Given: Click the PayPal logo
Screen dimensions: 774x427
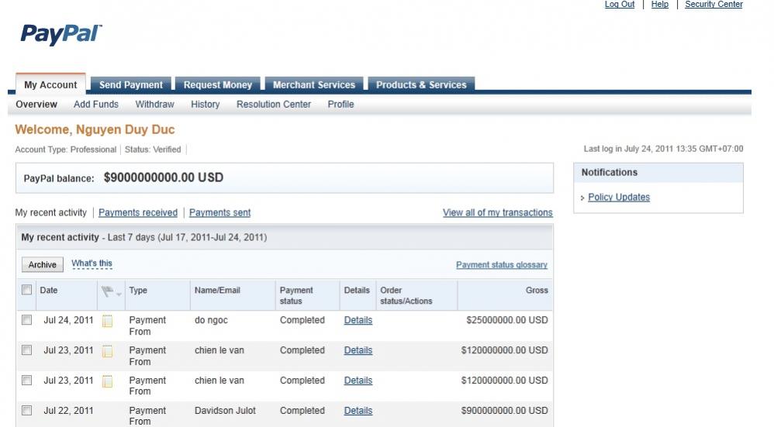Looking at the screenshot, I should [x=61, y=35].
